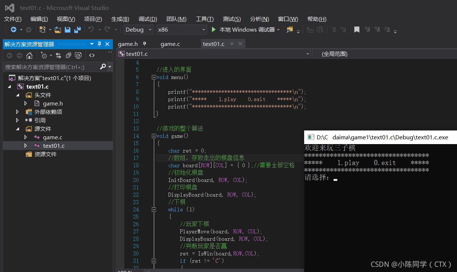Toggle the pin on game.h tab

click(144, 44)
